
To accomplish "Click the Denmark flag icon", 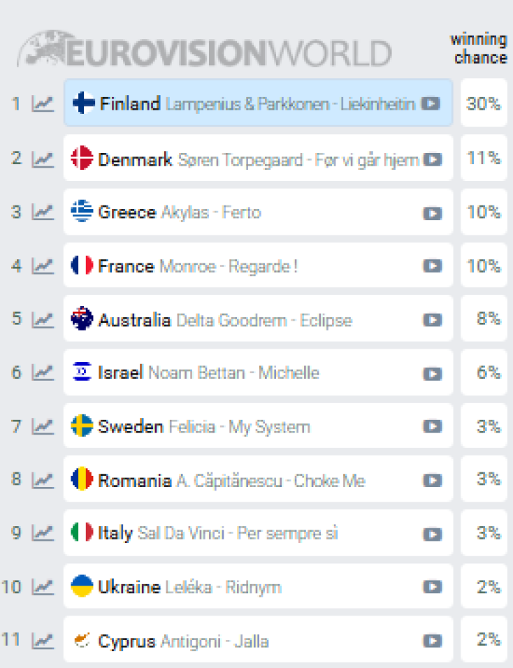I will click(x=82, y=159).
